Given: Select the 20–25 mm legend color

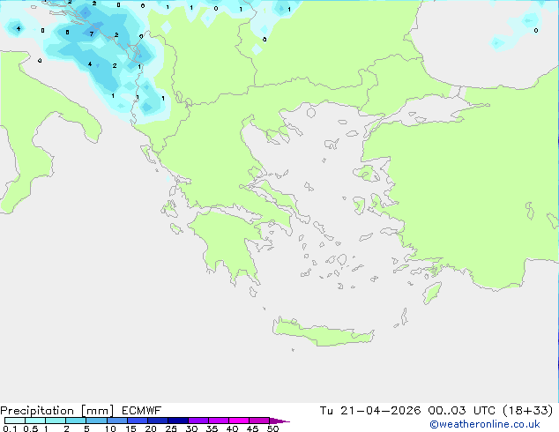Looking at the screenshot, I should [x=157, y=421].
